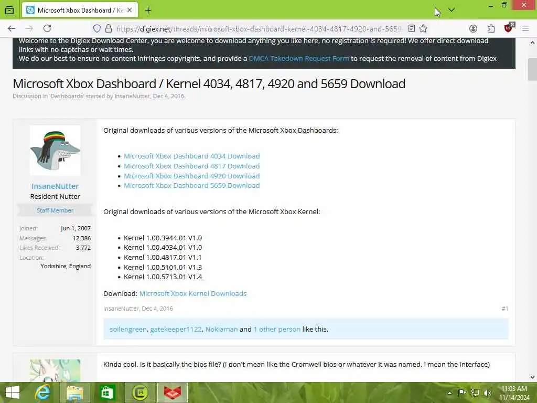
Task: Open soilengreen's profile from the likes
Action: point(128,330)
